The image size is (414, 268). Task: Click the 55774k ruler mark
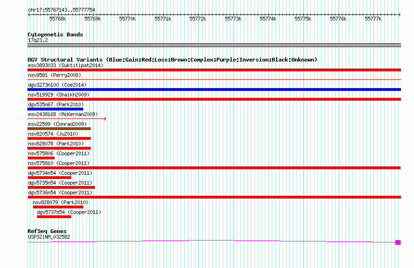[268, 19]
